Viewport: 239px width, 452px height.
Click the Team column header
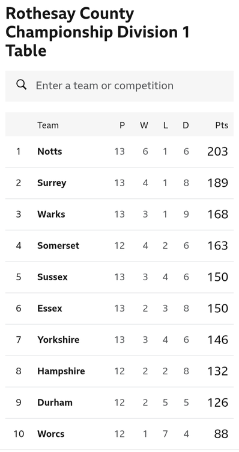click(x=48, y=125)
